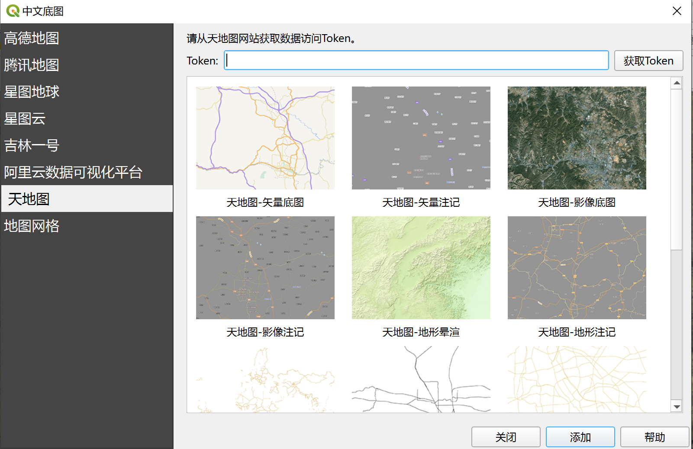The height and width of the screenshot is (449, 693).
Task: Click the 天地图-矢量底图 label text
Action: coord(265,202)
